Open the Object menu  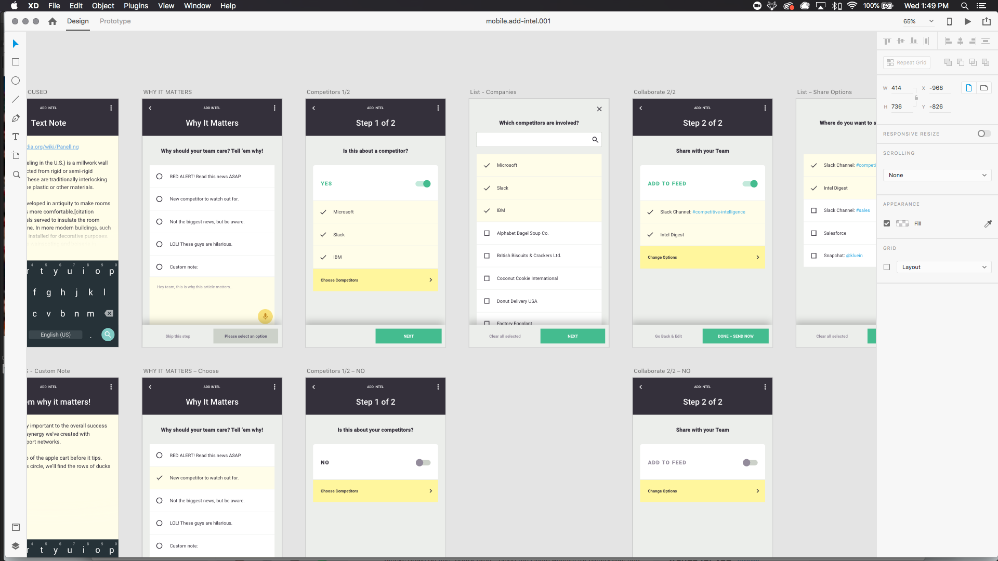click(103, 6)
